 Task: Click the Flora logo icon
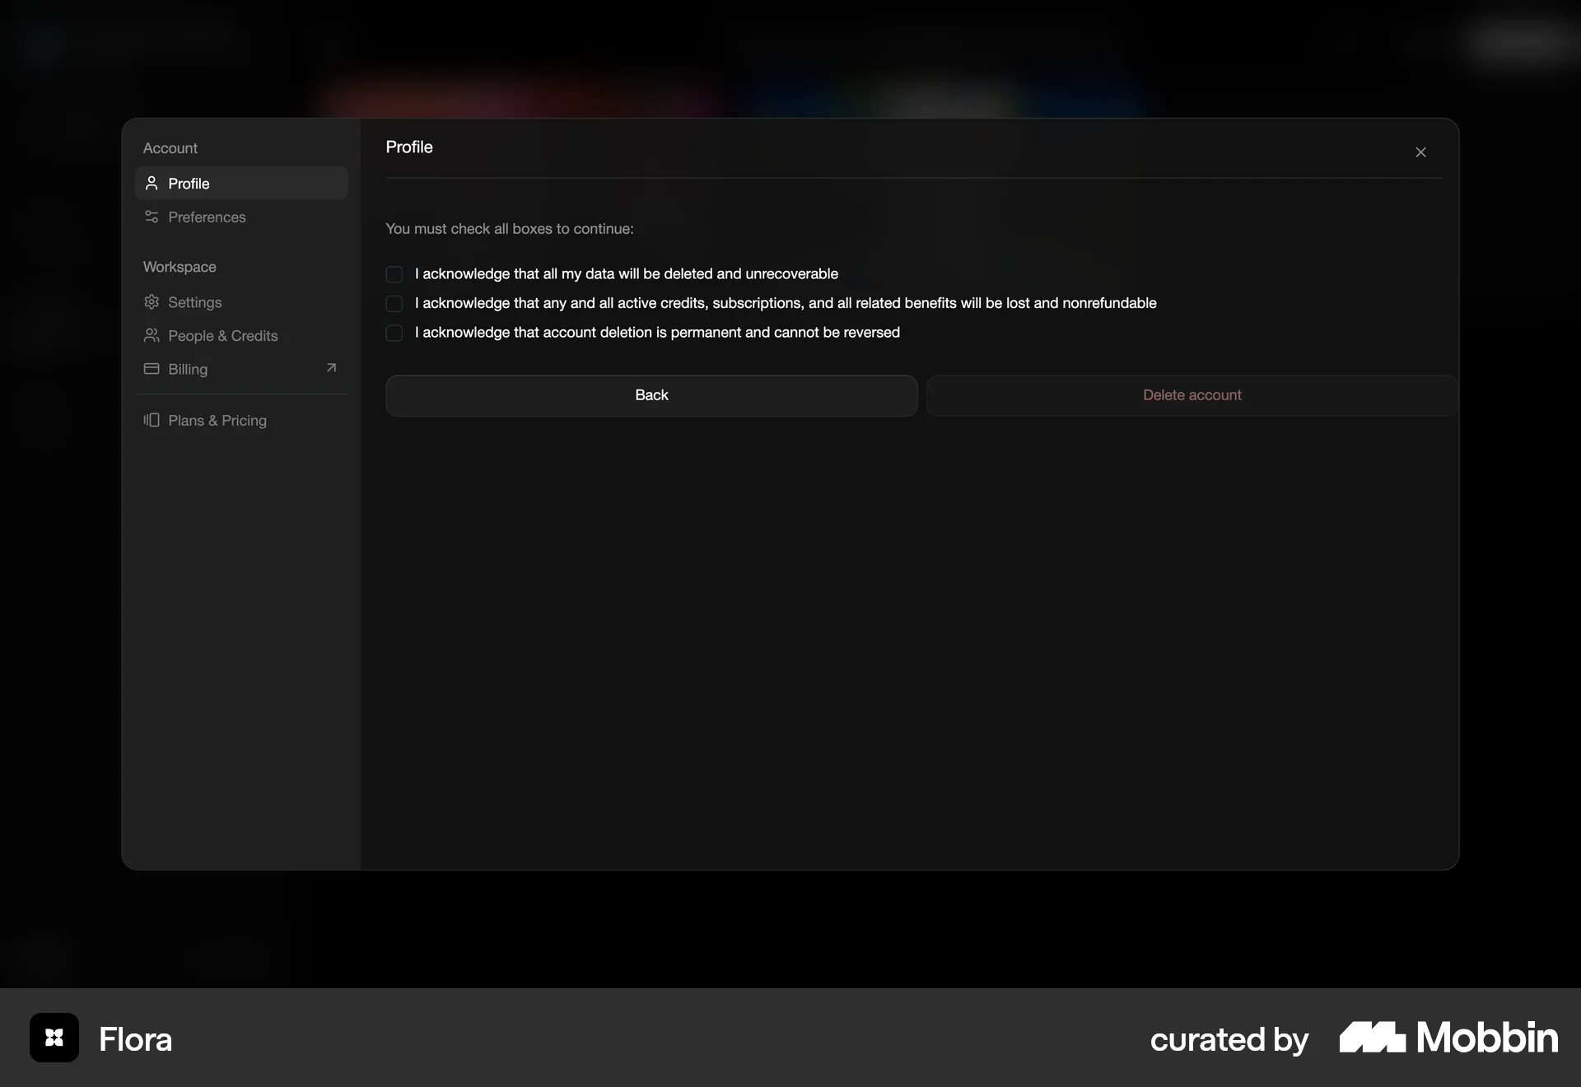[54, 1038]
